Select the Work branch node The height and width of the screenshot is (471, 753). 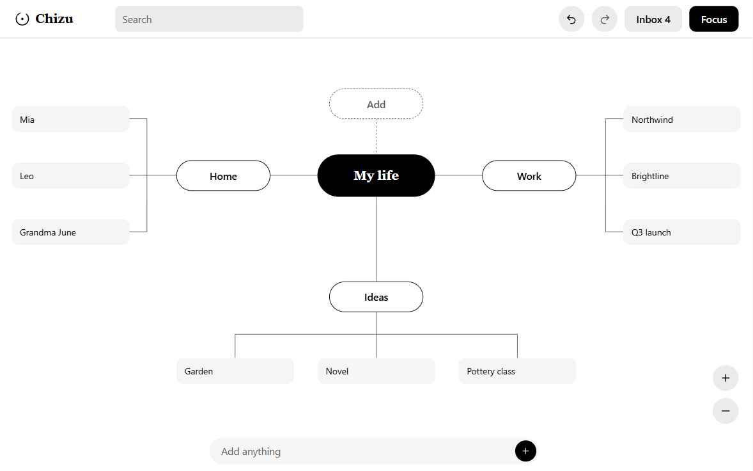point(529,176)
